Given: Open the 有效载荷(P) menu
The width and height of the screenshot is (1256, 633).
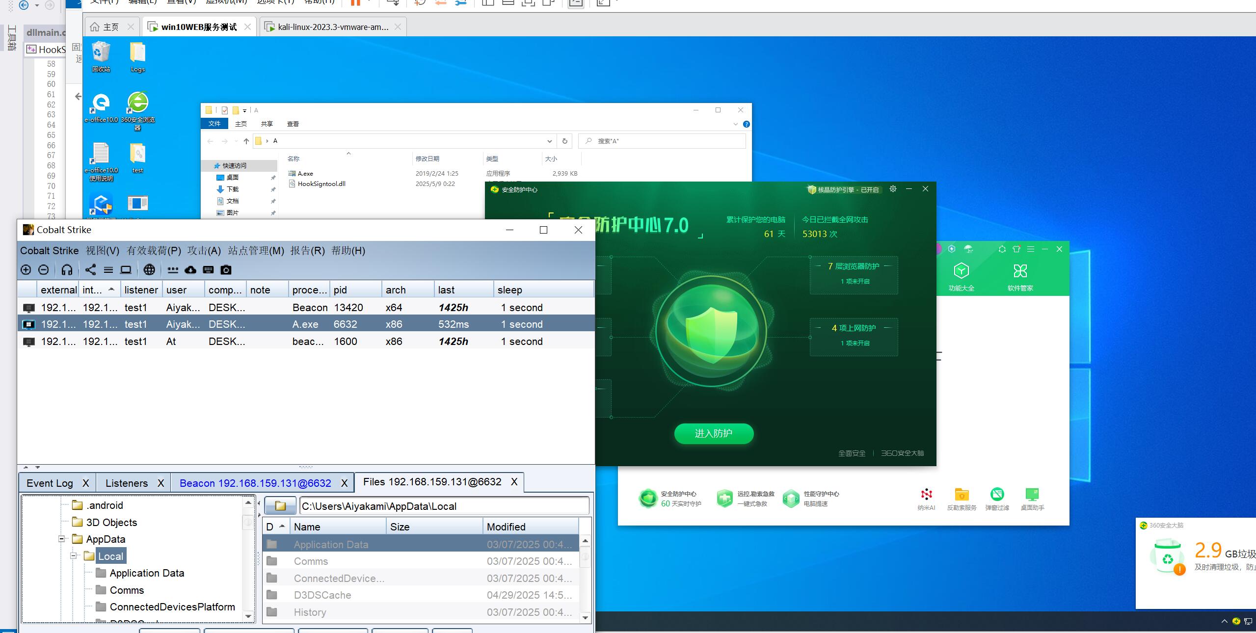Looking at the screenshot, I should 154,251.
